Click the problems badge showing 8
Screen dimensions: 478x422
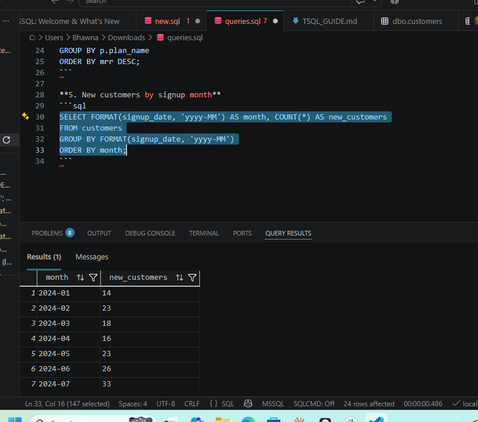(x=70, y=233)
